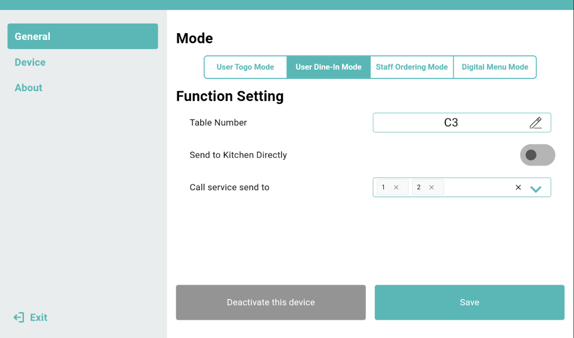Click the pencil edit icon for Table Number

(535, 123)
